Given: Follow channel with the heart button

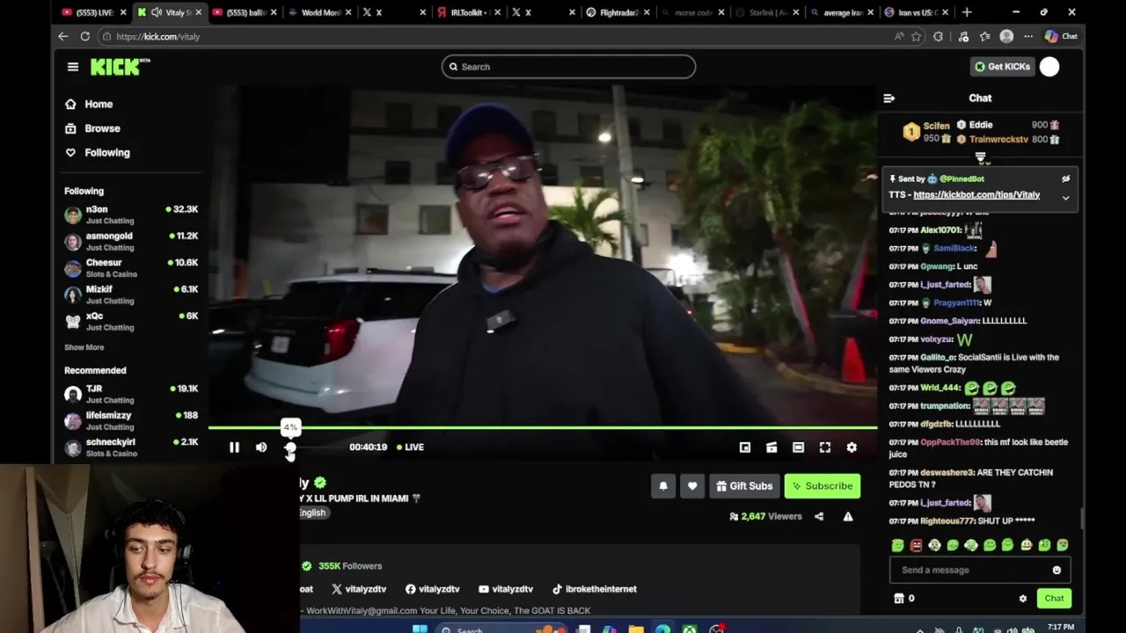Looking at the screenshot, I should click(692, 486).
